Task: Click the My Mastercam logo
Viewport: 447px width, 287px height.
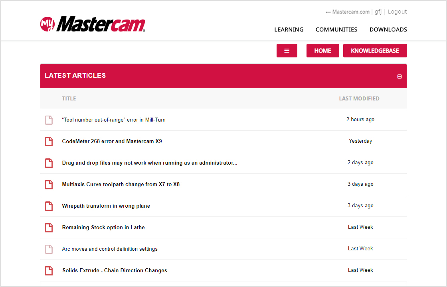Action: click(93, 24)
